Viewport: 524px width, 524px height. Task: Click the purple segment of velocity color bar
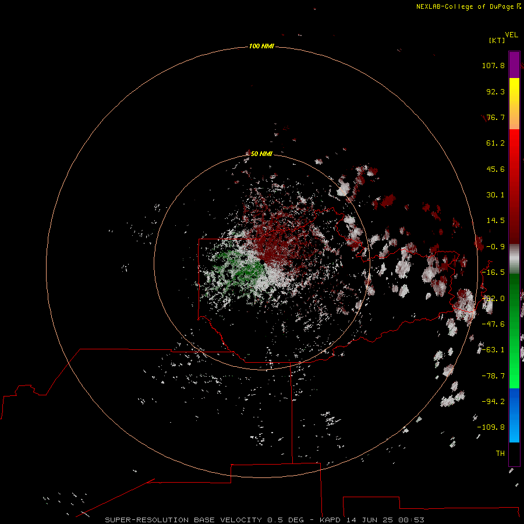coord(514,65)
